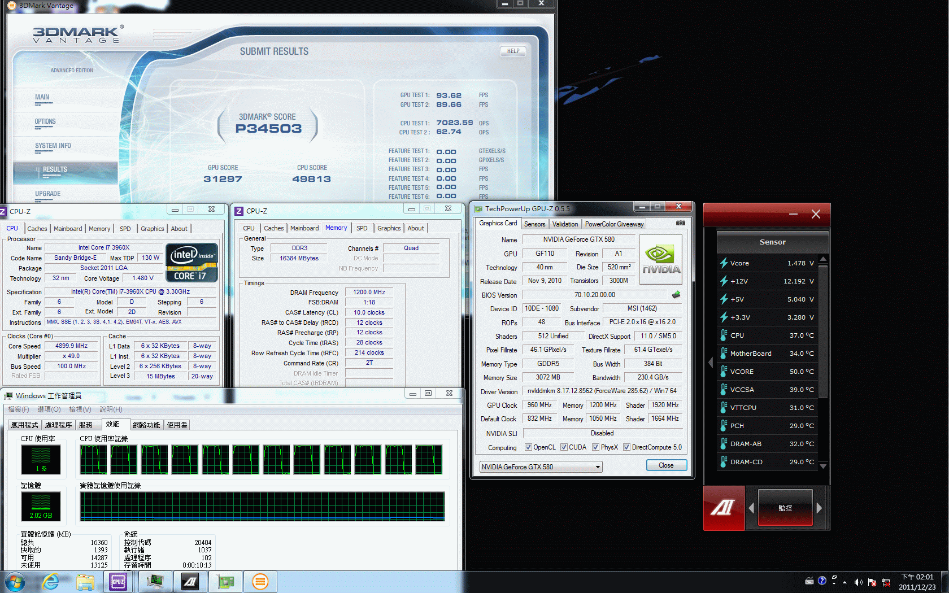Click VCORE temperature thermometer icon
Screen dimensions: 949x593
pos(724,371)
